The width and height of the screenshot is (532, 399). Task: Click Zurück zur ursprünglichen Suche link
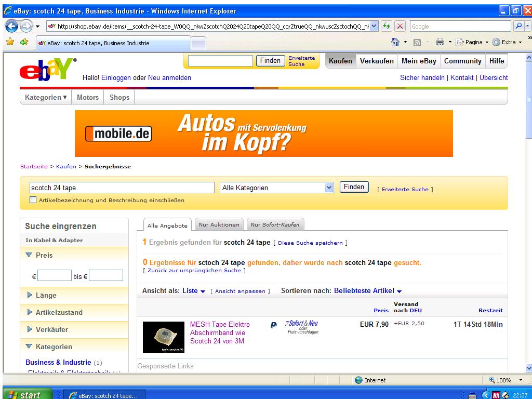(x=194, y=270)
